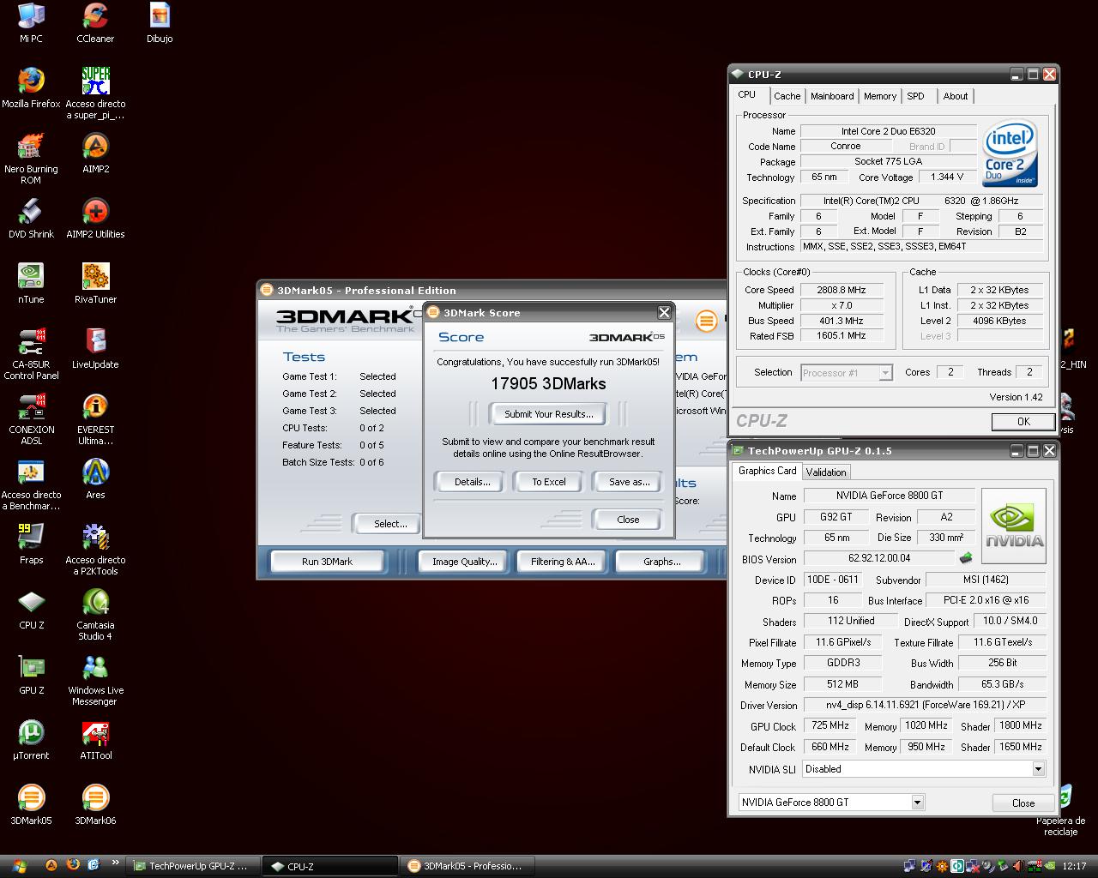Click Firefox quick launch icon in taskbar
The width and height of the screenshot is (1098, 878).
coord(72,865)
